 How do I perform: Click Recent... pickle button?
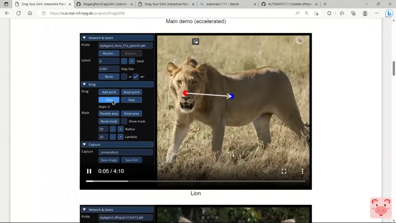(109, 53)
